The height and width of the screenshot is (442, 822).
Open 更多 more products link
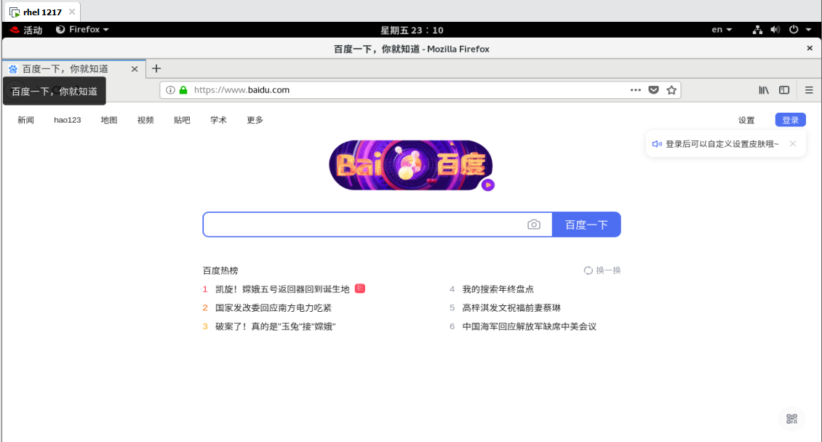(x=255, y=120)
